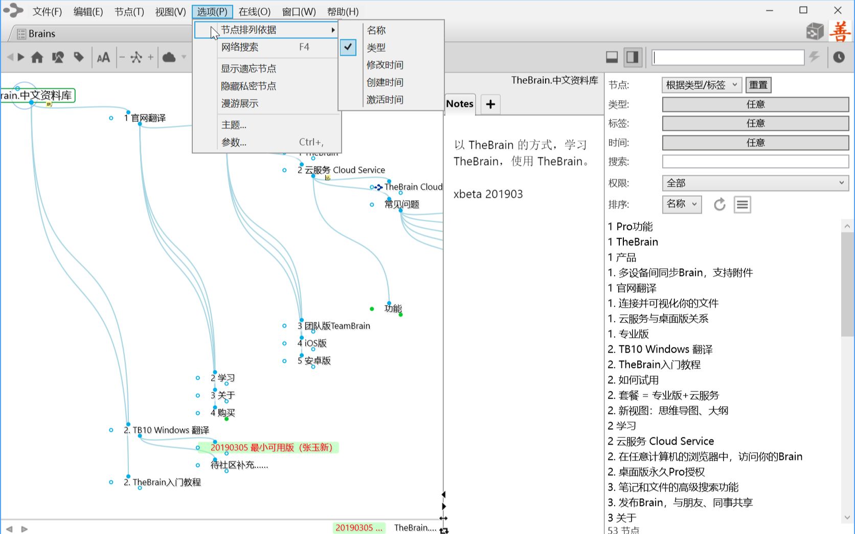This screenshot has width=855, height=534.
Task: Click the lightning instant-activate icon
Action: tap(814, 57)
